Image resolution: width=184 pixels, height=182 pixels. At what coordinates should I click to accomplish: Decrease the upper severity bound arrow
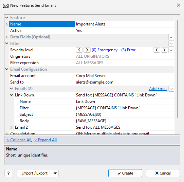157,50
